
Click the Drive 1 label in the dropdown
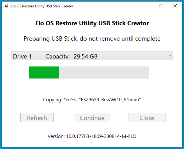coord(22,56)
